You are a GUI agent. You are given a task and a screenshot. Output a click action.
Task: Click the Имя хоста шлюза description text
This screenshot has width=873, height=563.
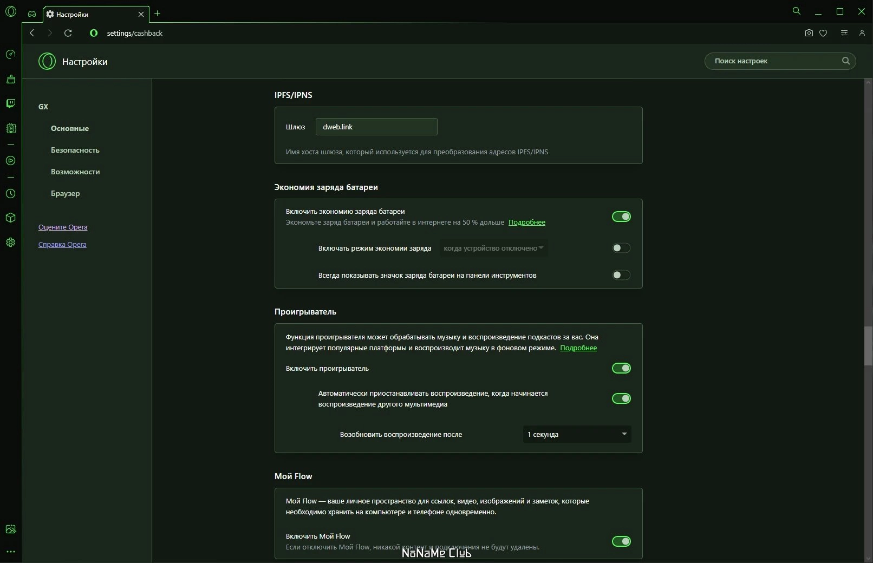(417, 152)
